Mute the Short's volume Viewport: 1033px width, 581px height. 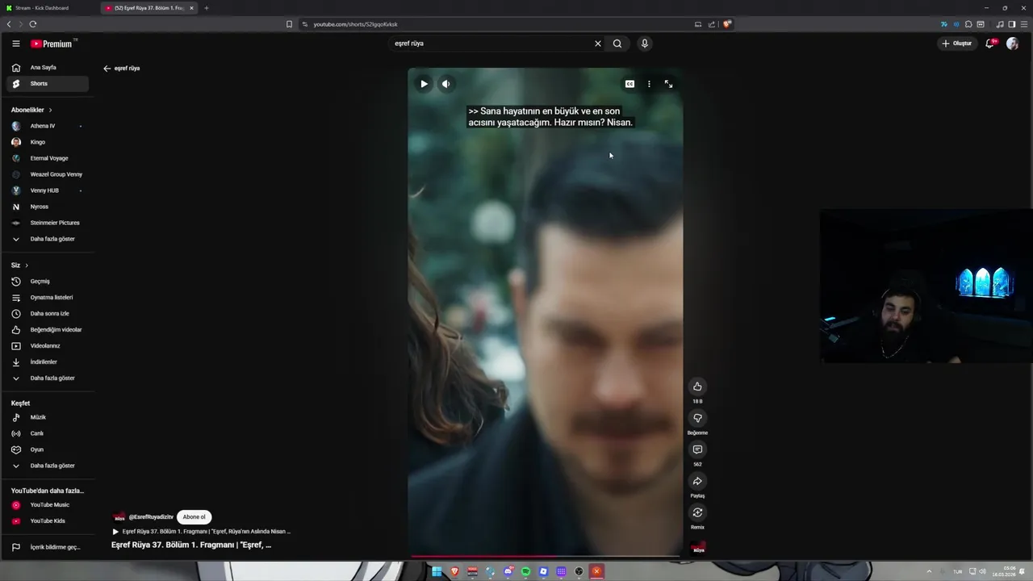point(445,84)
